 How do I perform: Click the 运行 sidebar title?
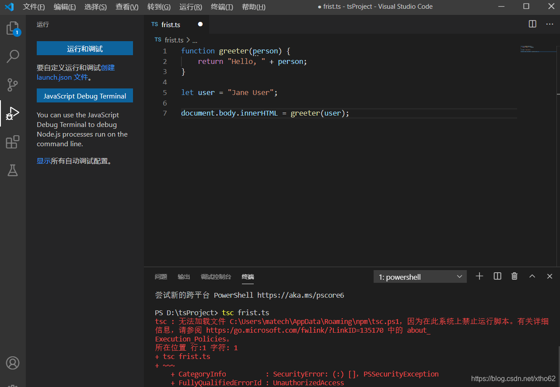[x=43, y=25]
